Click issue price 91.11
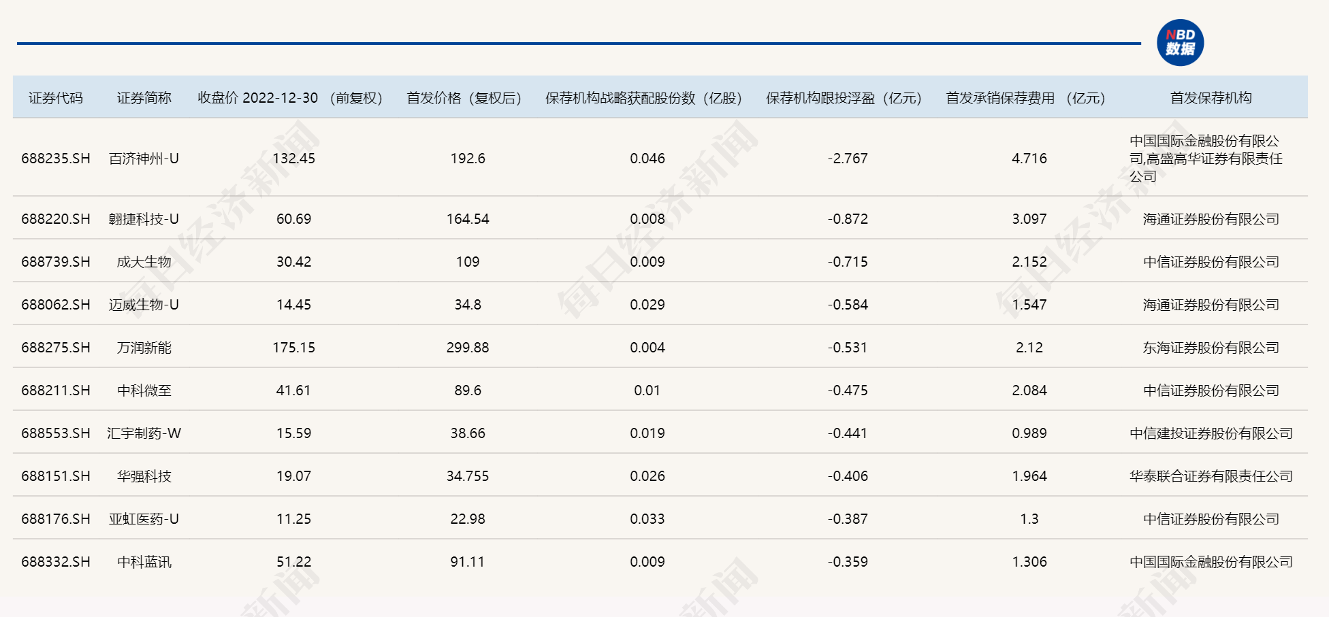1329x617 pixels. click(x=468, y=562)
